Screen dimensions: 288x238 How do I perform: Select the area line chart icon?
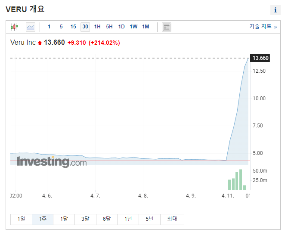[31, 27]
